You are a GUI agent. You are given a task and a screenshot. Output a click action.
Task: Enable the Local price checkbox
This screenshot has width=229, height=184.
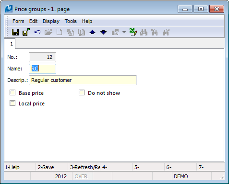12,103
